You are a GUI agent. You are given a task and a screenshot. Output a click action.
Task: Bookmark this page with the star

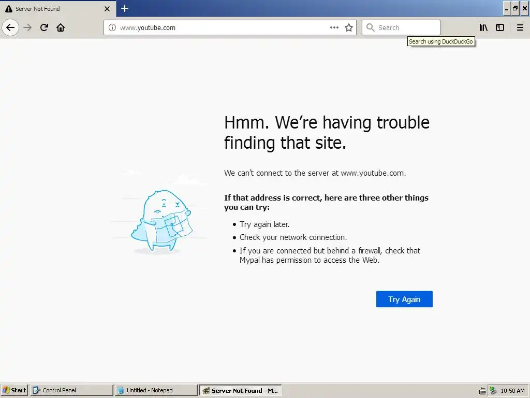[x=349, y=27]
